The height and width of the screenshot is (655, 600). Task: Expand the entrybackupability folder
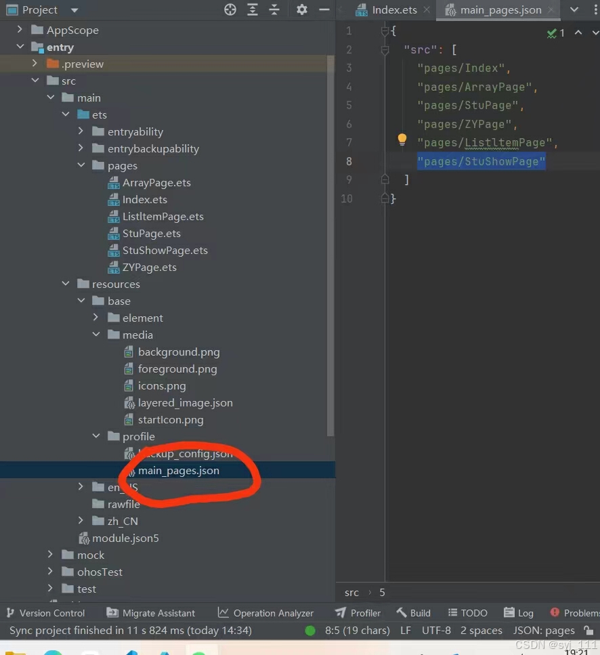pos(81,148)
